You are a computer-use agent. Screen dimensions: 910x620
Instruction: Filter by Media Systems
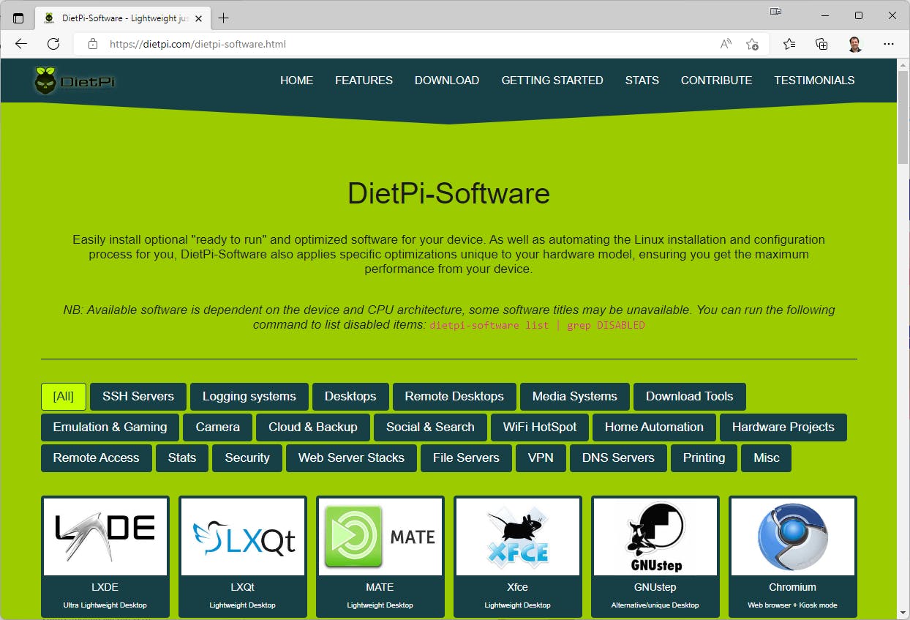[575, 397]
